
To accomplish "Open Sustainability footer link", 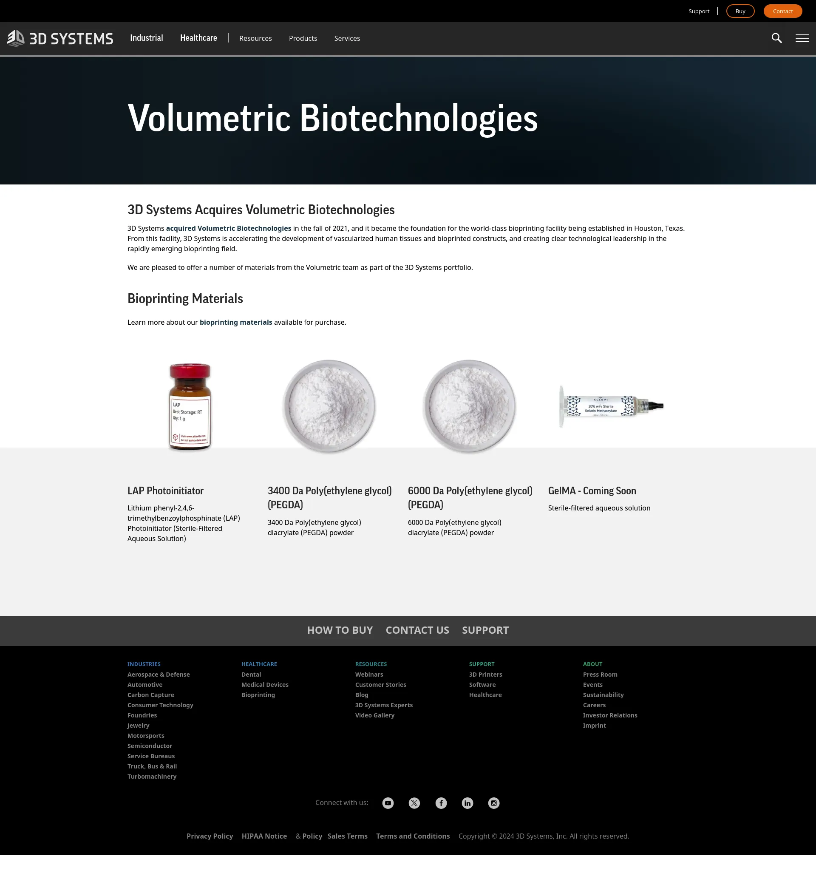I will coord(603,695).
